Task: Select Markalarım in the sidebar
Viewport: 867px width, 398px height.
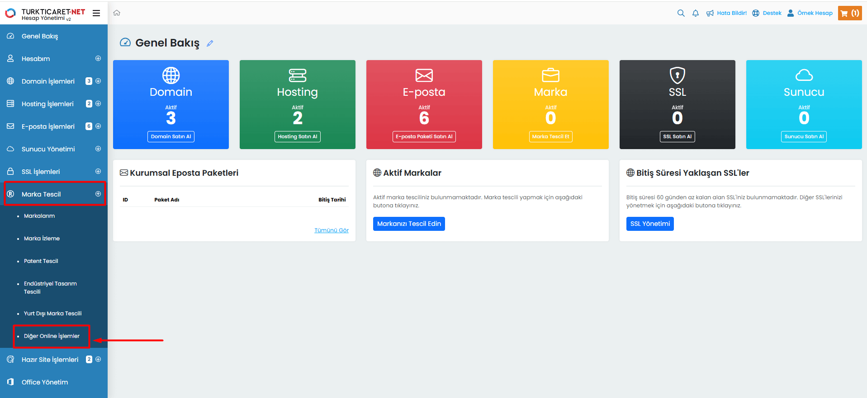Action: [39, 216]
